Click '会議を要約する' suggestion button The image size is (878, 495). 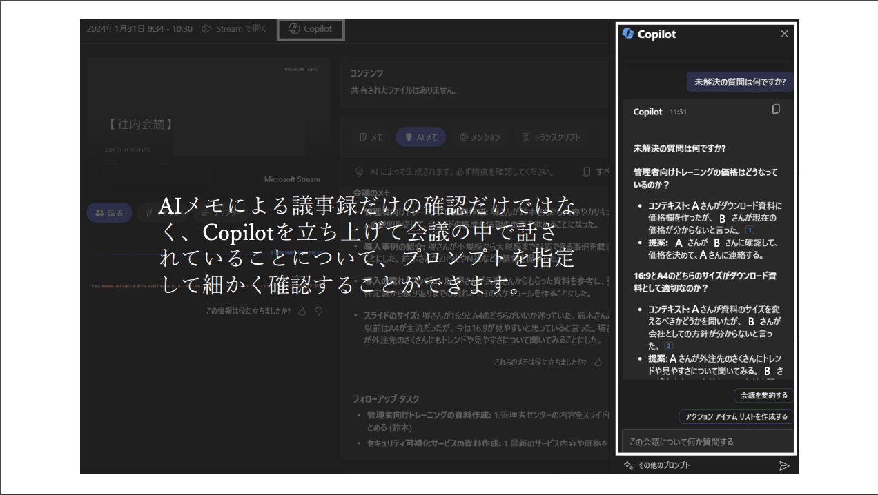click(763, 396)
